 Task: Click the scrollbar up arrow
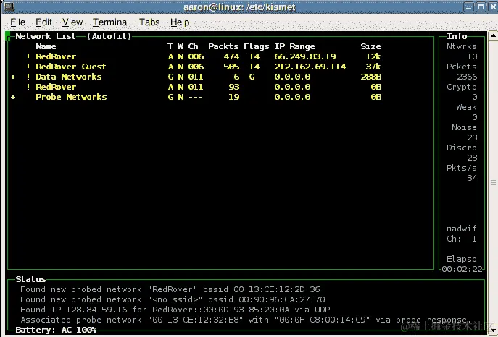point(493,35)
